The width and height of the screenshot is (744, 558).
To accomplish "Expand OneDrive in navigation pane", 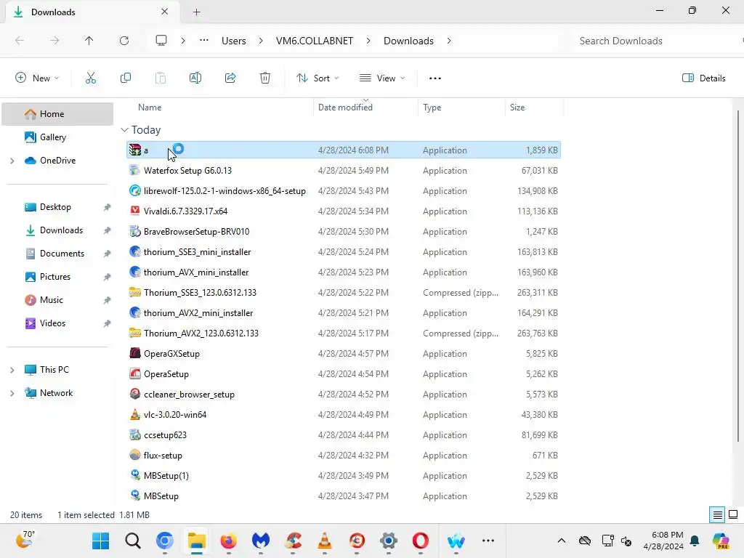I will [12, 161].
